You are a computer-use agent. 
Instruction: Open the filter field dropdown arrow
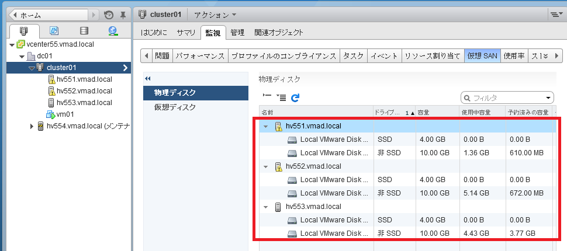coord(548,98)
